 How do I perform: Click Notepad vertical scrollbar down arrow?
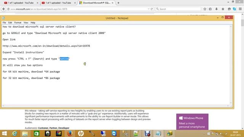231,102
